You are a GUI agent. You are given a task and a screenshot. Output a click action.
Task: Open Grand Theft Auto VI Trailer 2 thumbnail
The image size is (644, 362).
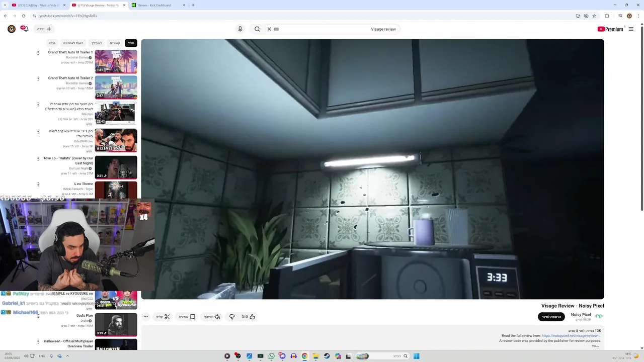pos(116,86)
